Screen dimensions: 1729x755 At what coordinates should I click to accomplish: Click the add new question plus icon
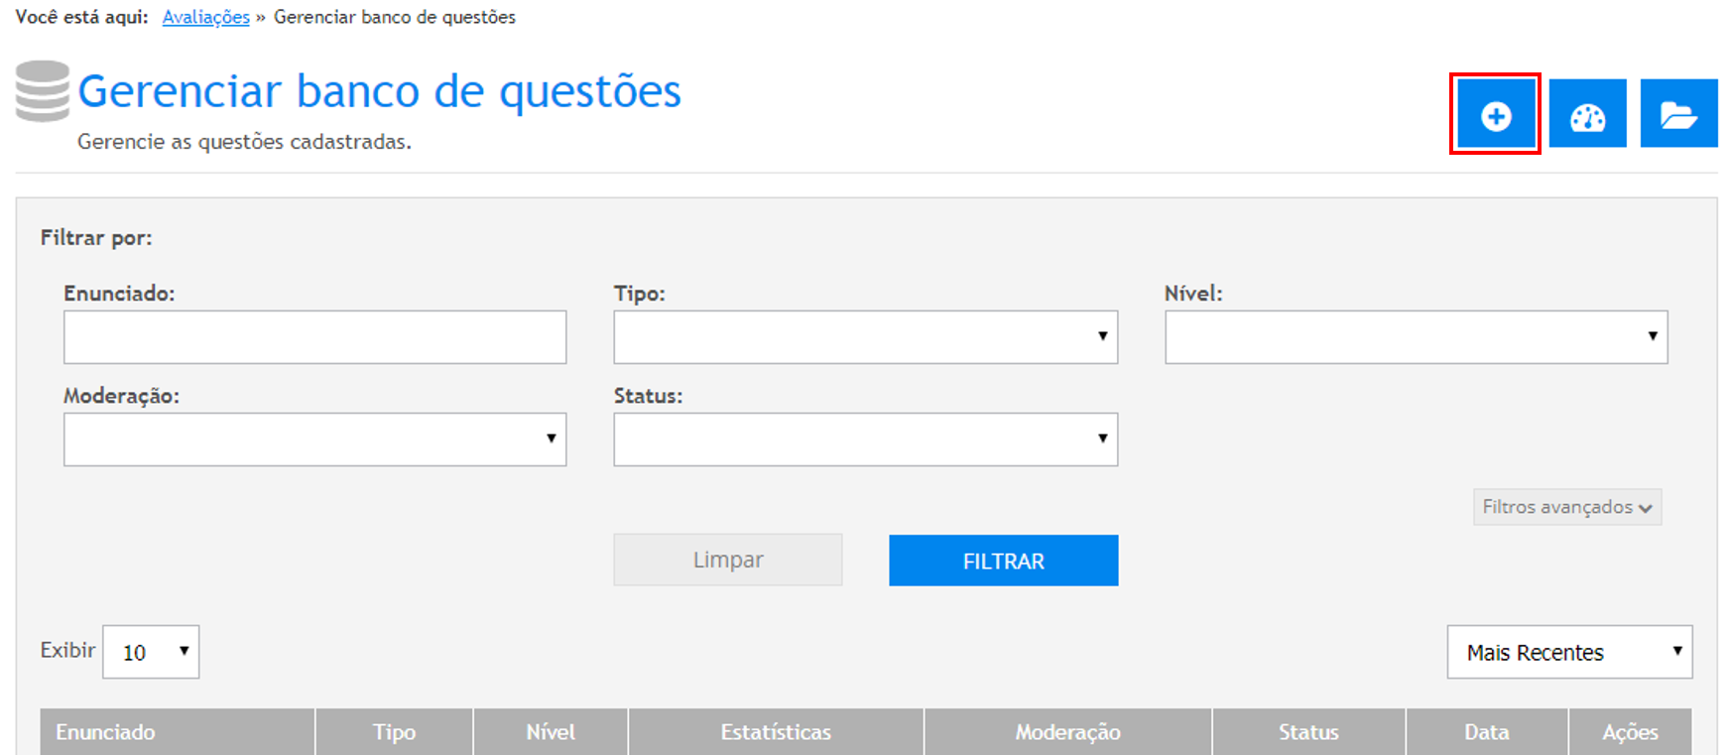point(1495,114)
